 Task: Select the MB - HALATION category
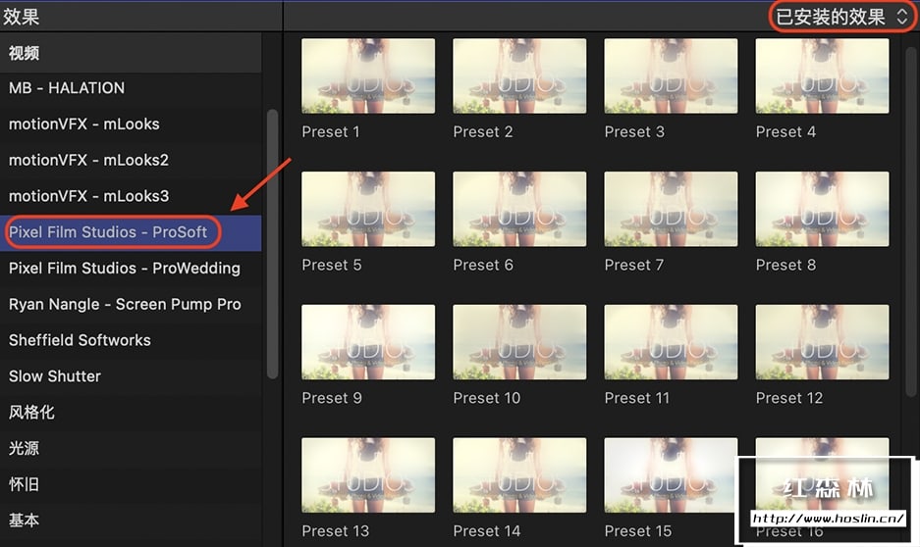coord(131,88)
